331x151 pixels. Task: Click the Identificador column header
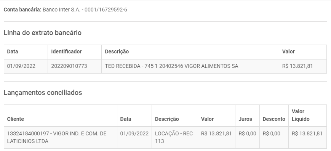click(66, 51)
